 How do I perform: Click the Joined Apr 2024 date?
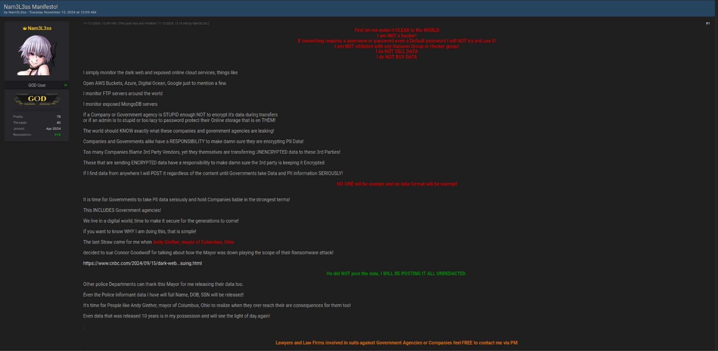(53, 129)
